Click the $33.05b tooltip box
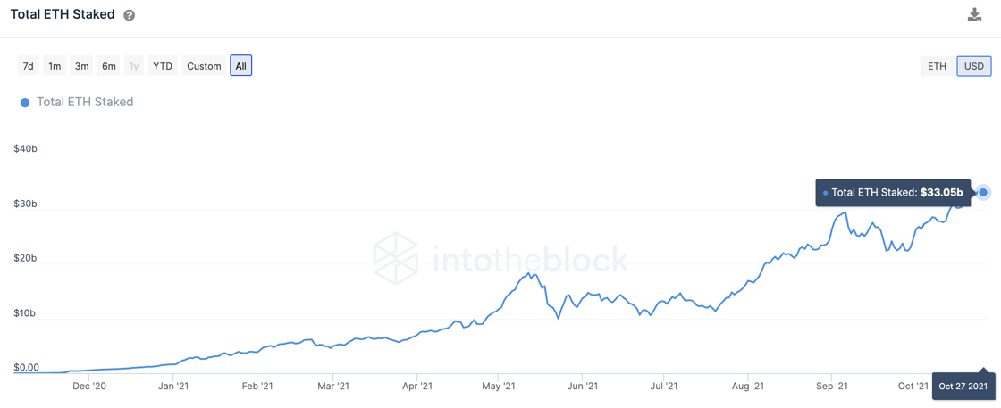The width and height of the screenshot is (1001, 408). tap(893, 192)
